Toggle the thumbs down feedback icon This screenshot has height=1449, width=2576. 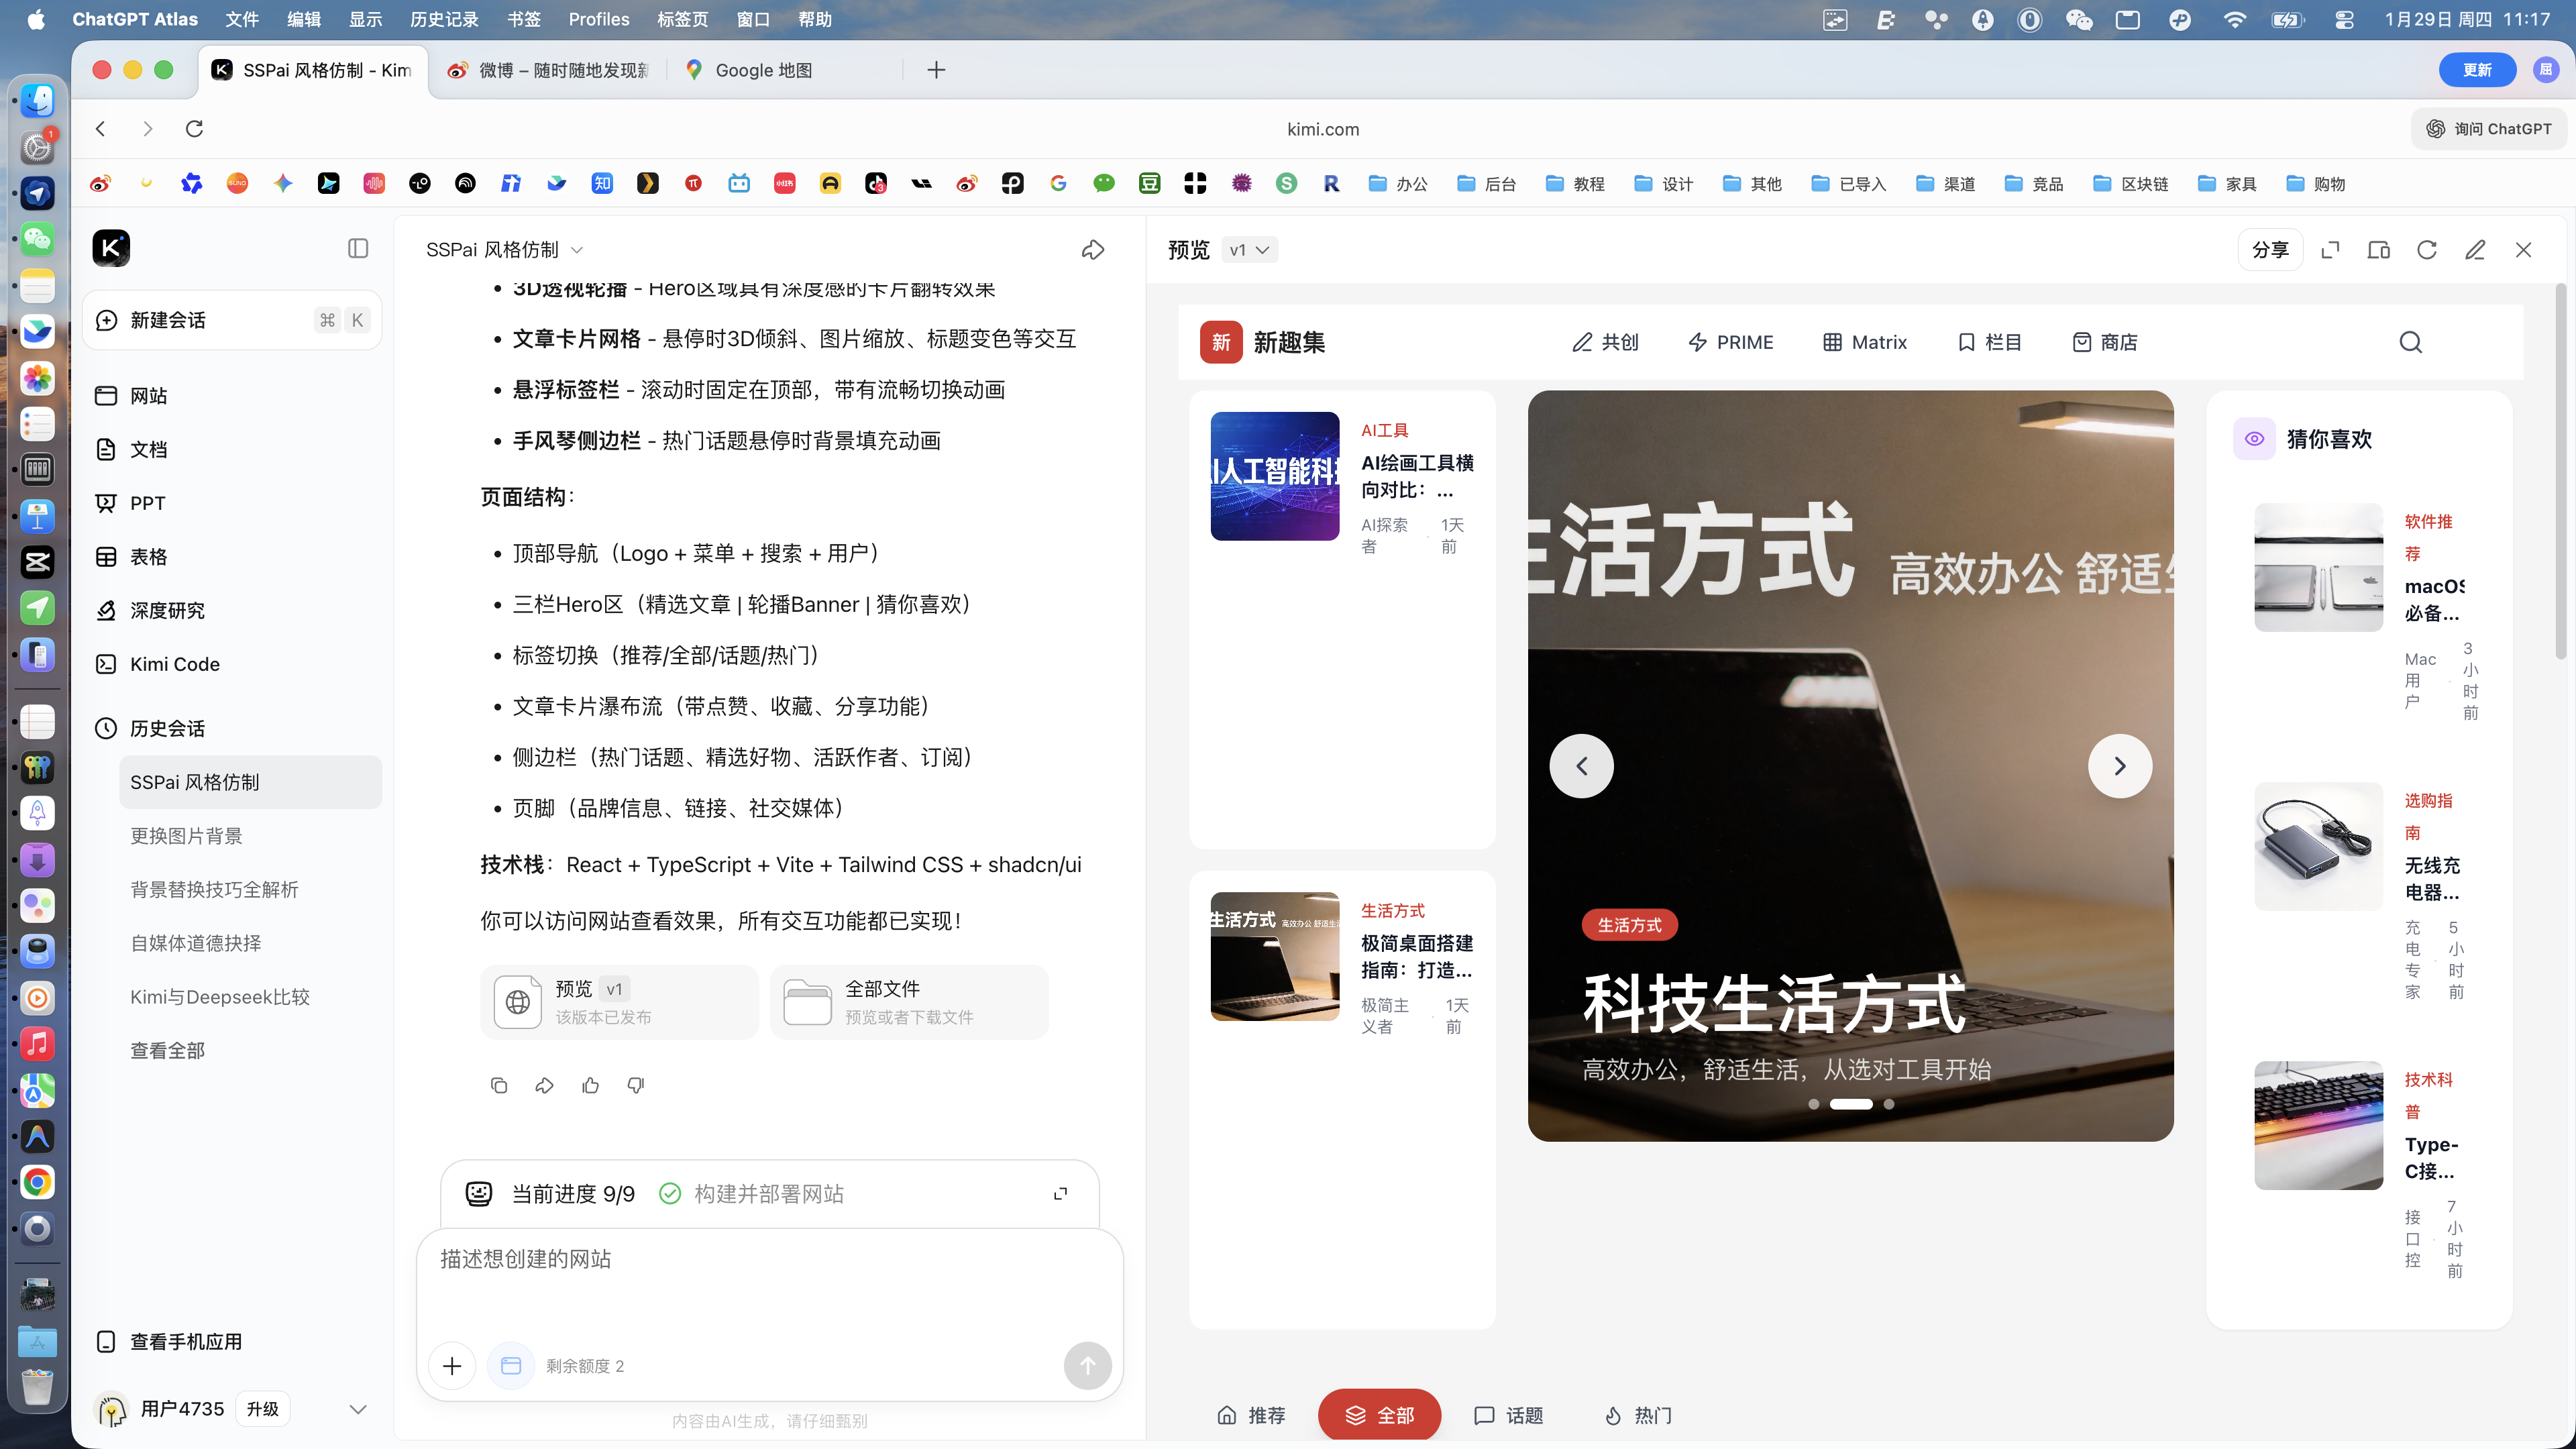(x=636, y=1085)
